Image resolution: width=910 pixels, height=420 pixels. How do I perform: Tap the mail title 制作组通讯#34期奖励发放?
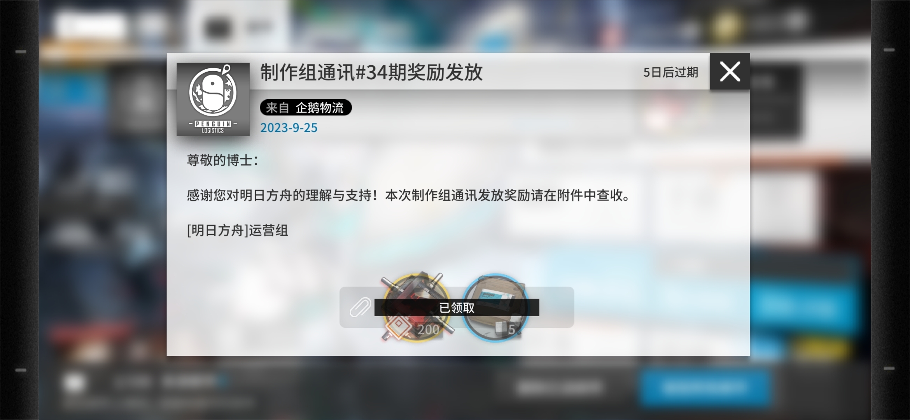(x=371, y=72)
